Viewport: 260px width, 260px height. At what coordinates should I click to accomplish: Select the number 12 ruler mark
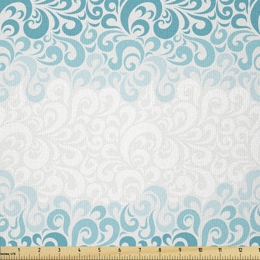pos(240,250)
